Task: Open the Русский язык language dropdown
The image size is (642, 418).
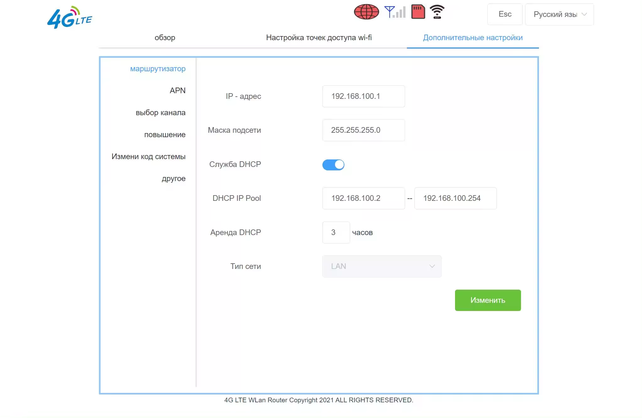Action: [559, 14]
